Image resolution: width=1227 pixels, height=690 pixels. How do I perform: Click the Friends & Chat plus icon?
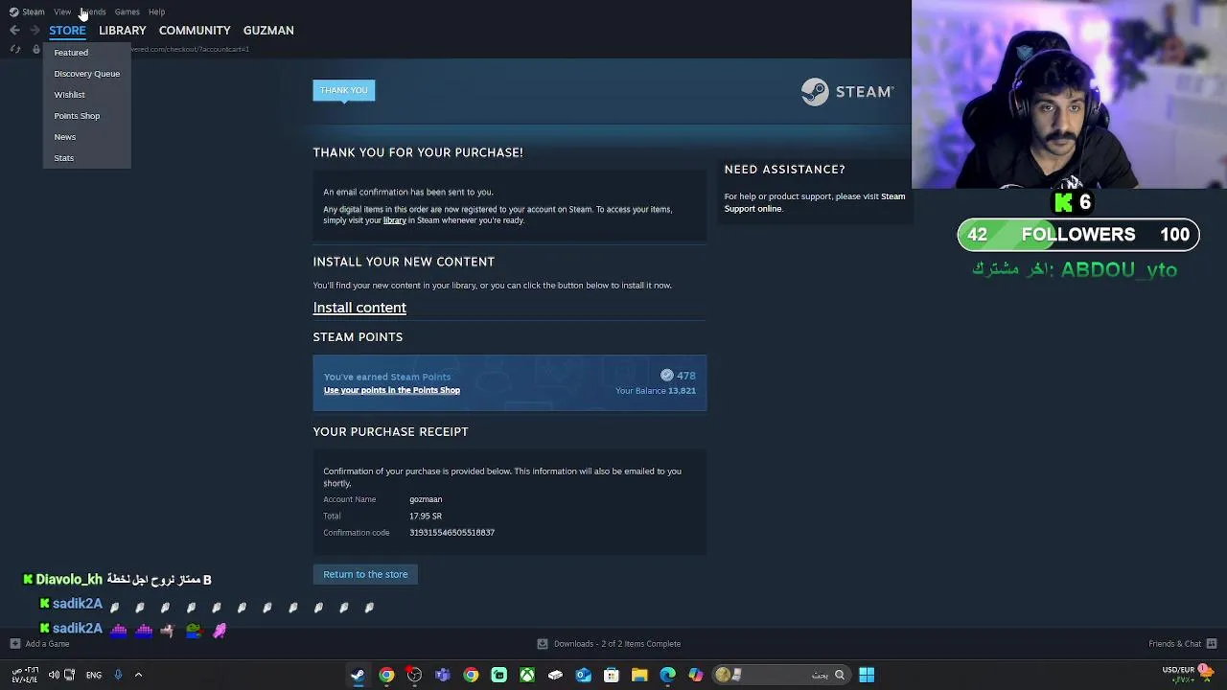click(1213, 644)
